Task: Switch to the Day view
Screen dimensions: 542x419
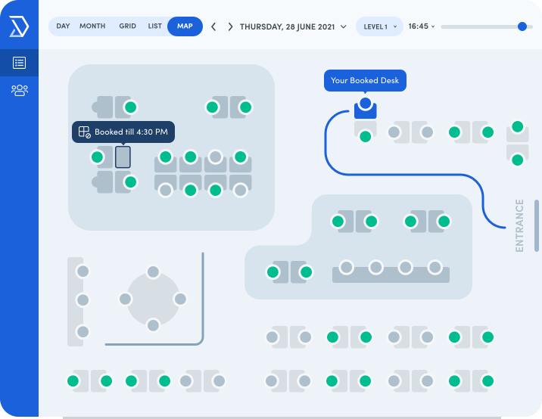Action: coord(64,26)
